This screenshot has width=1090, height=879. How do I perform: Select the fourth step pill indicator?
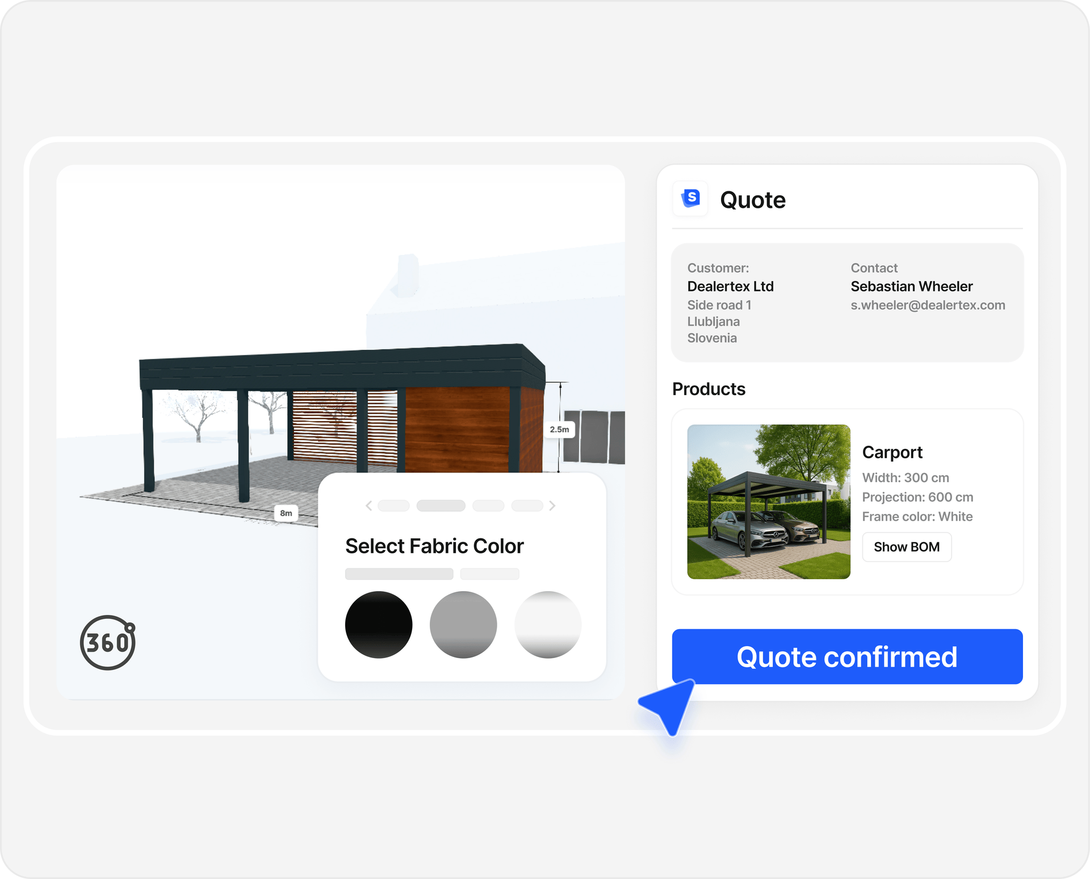[527, 505]
